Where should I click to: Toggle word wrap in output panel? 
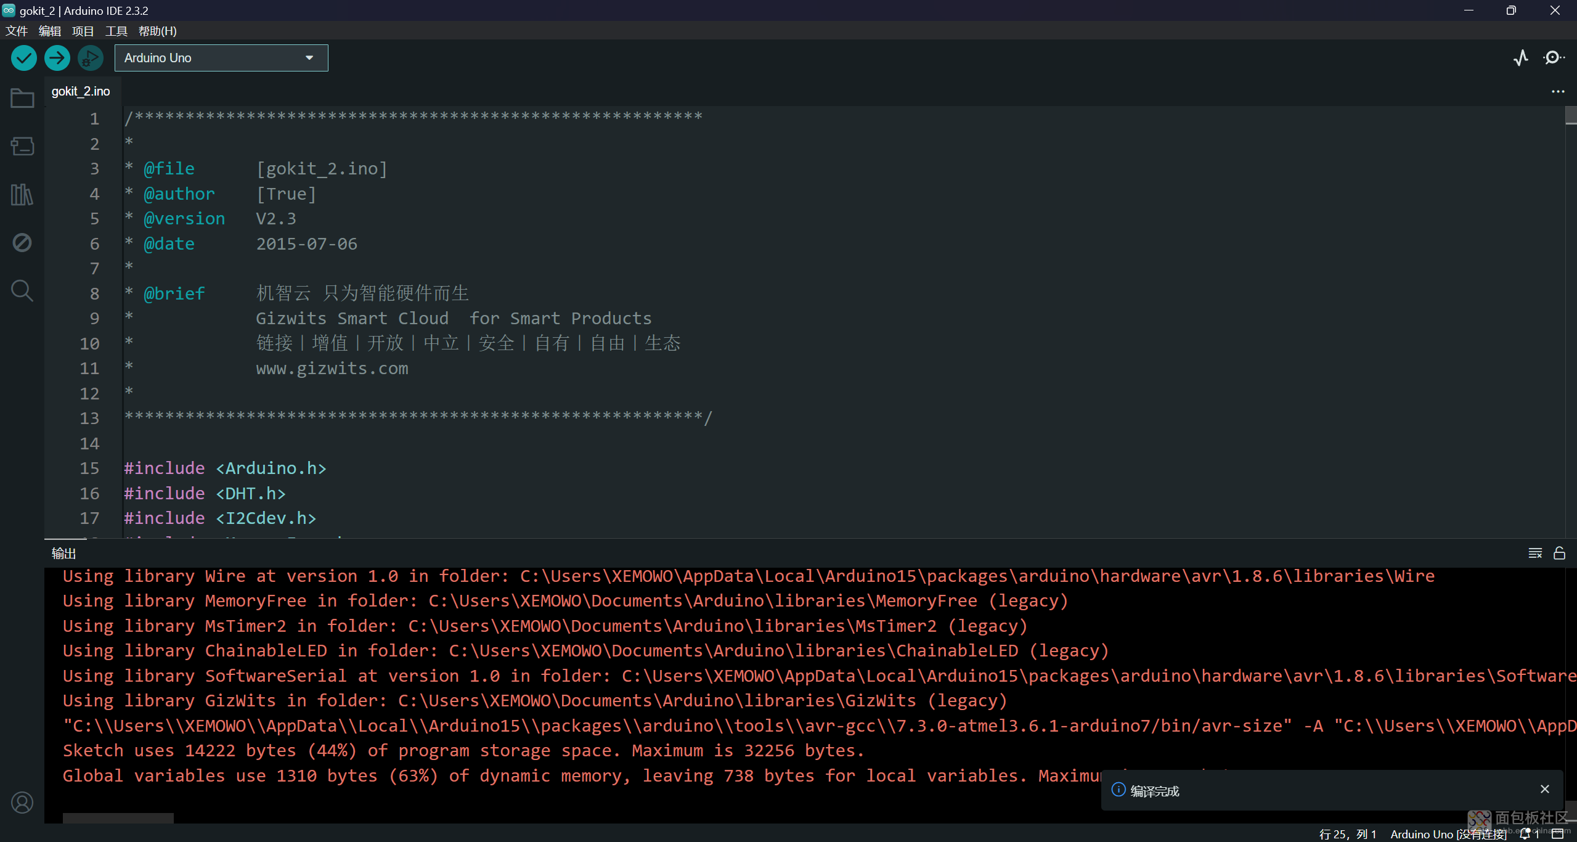1535,553
